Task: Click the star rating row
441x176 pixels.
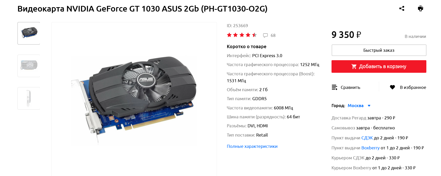Action: [242, 35]
